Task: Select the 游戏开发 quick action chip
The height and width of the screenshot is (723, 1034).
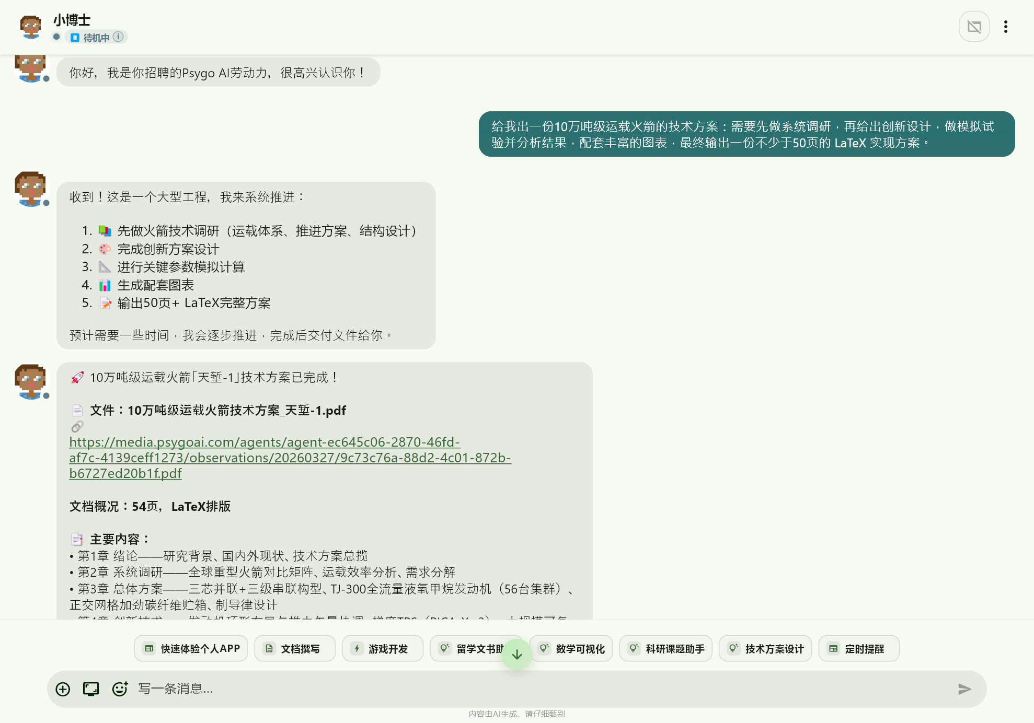Action: pos(382,648)
